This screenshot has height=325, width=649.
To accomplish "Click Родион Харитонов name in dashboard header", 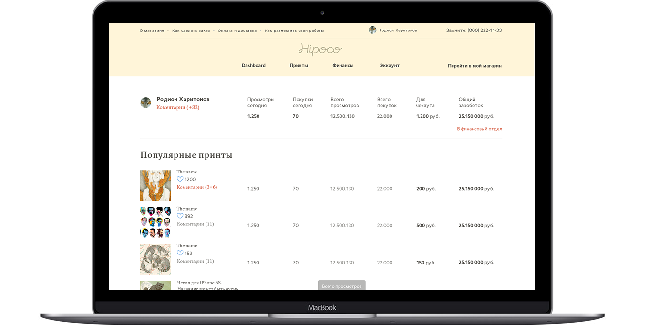I will click(x=183, y=99).
